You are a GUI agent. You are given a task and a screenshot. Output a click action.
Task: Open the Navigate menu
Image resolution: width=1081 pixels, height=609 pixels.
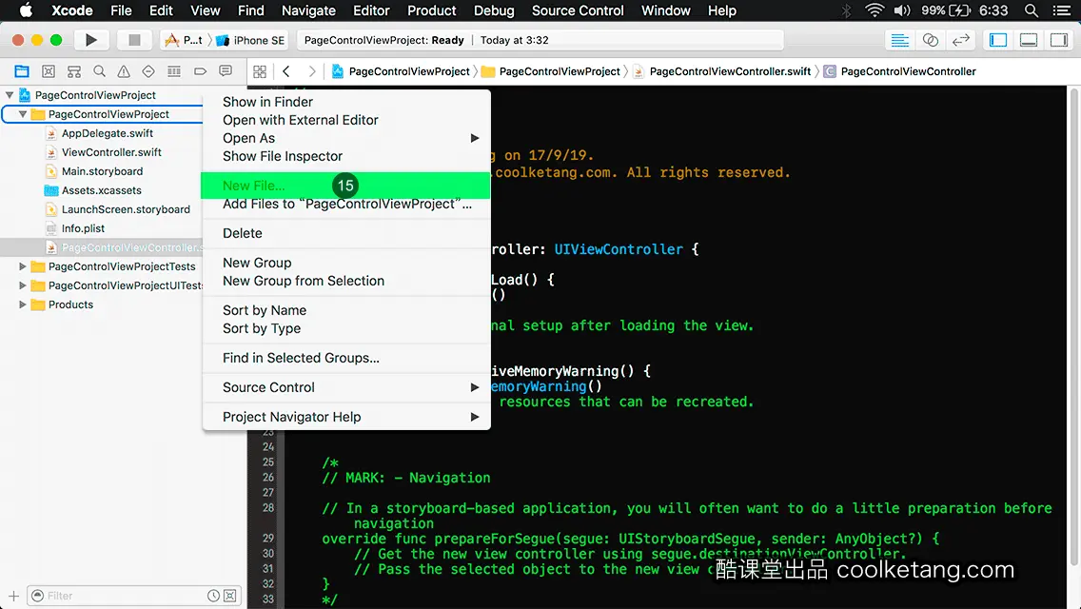308,10
